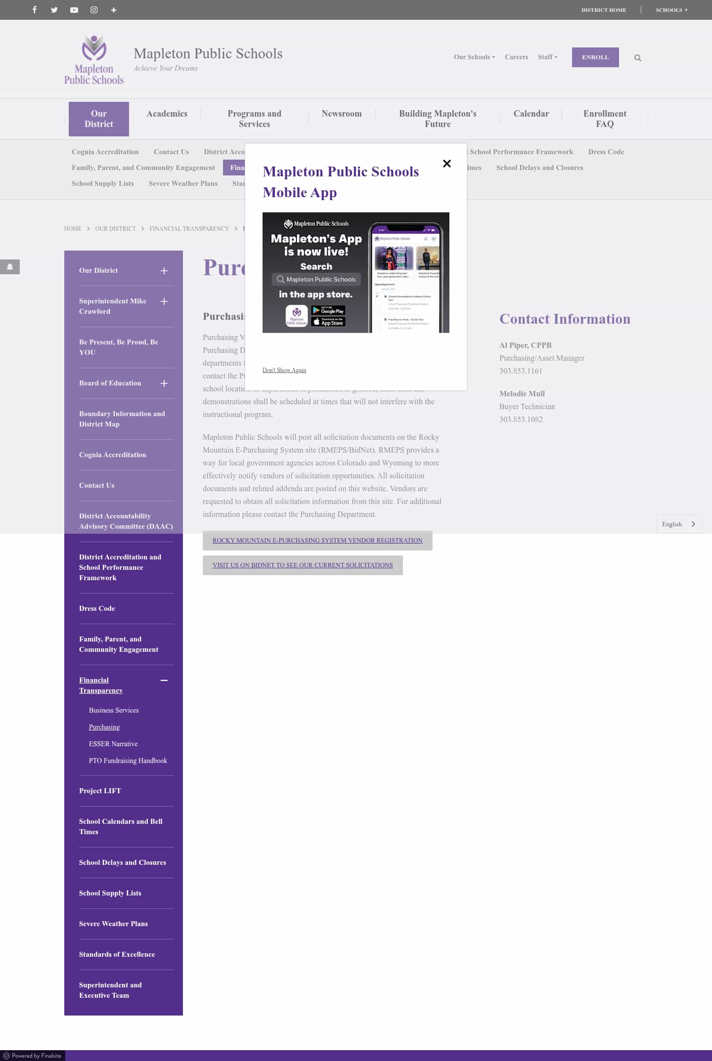This screenshot has width=712, height=1061.
Task: Click Contact Us in sub-navigation bar
Action: click(x=171, y=152)
